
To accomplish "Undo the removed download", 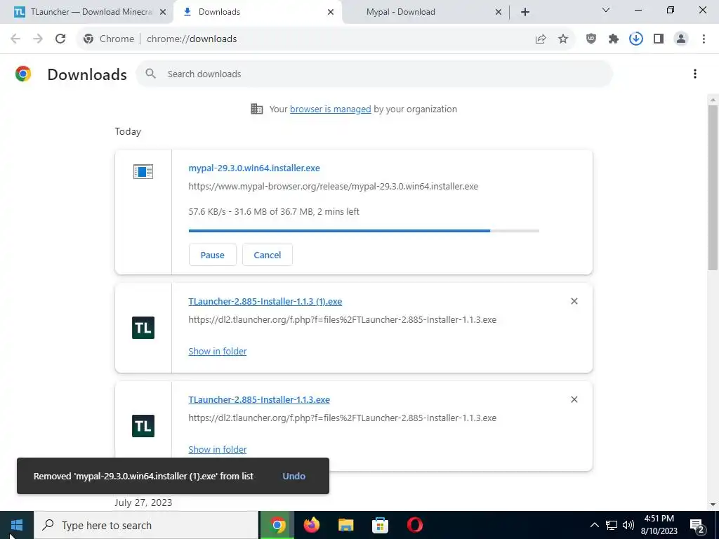I will click(x=294, y=477).
